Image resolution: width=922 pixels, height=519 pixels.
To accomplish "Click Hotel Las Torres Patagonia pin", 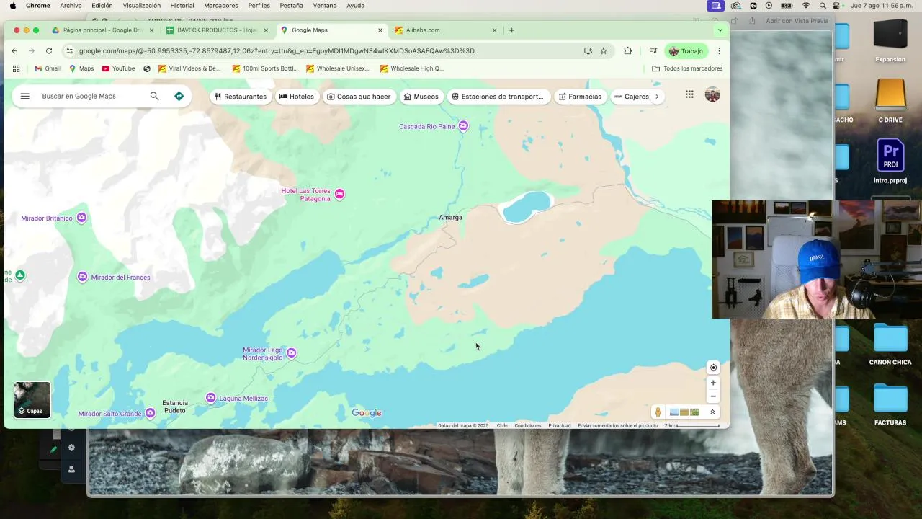I will (339, 194).
